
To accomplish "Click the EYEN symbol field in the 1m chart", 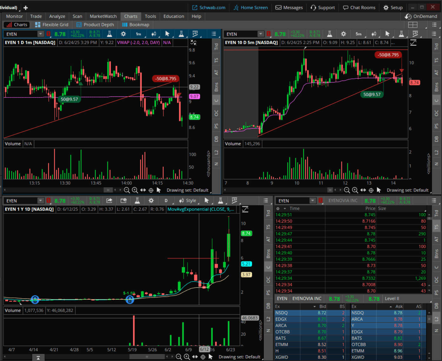I will click(21, 34).
